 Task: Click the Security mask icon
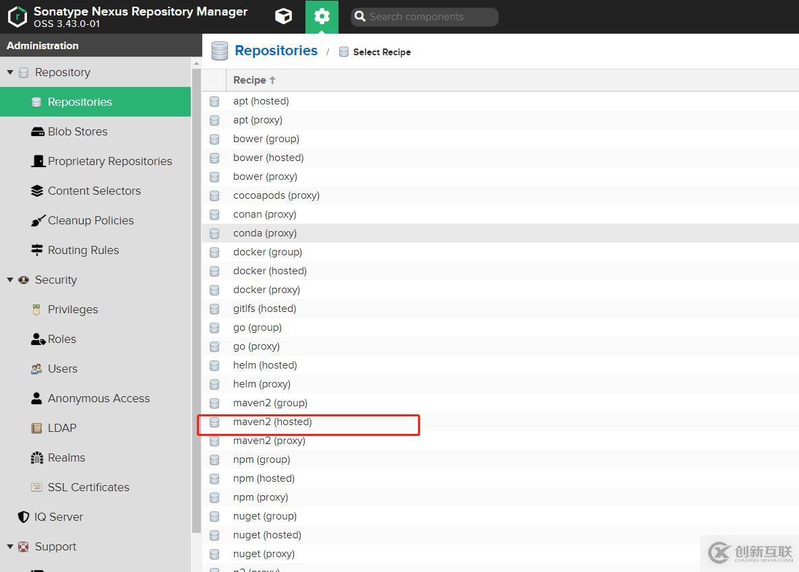coord(24,280)
